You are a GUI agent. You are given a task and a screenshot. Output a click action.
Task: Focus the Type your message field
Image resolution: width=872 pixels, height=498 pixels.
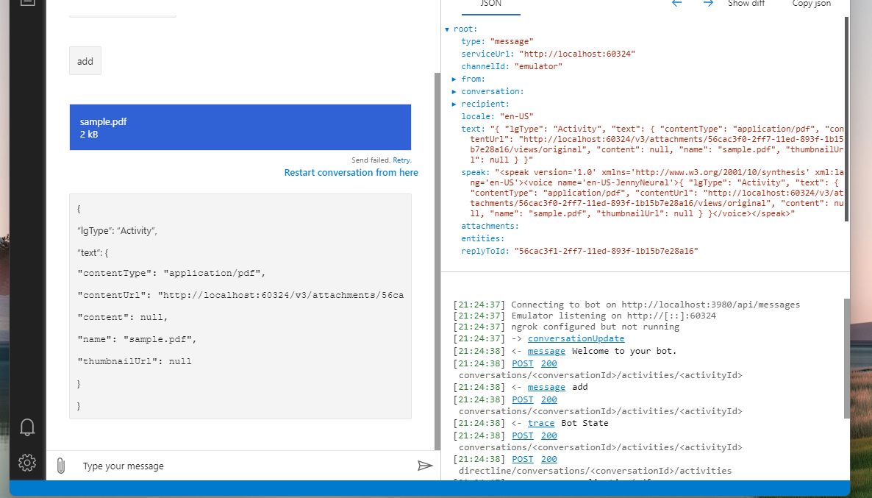184,465
